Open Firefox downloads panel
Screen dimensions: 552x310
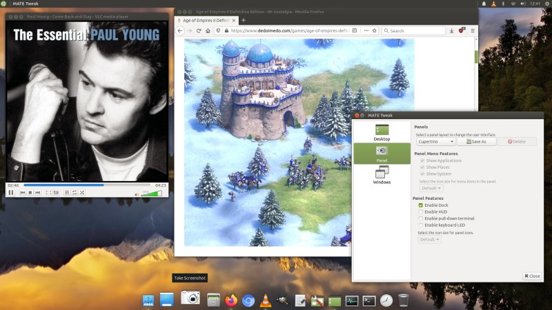click(x=452, y=31)
